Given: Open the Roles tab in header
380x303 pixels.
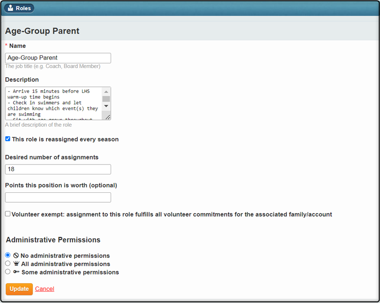Looking at the screenshot, I should click(x=19, y=8).
